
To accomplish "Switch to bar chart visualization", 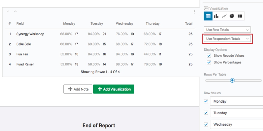I will tap(216, 16).
